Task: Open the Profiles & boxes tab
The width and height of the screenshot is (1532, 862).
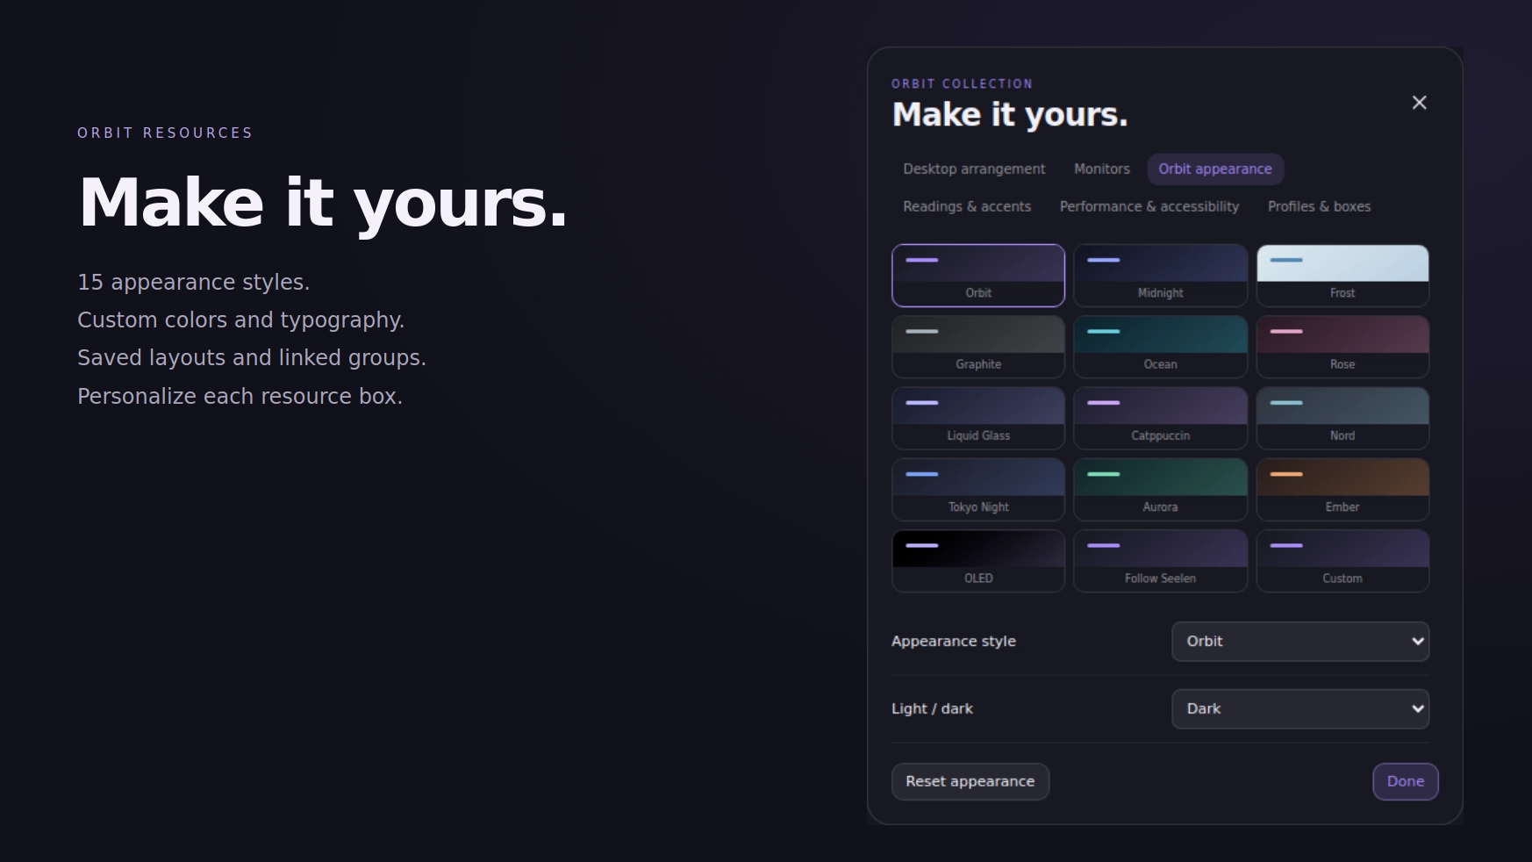Action: (x=1319, y=207)
